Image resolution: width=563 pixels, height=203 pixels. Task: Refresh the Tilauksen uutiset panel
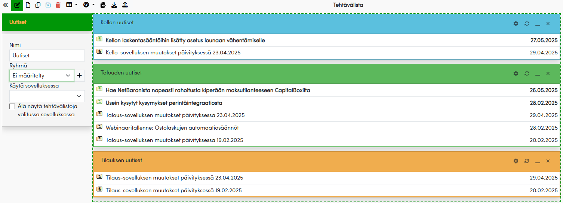point(527,161)
